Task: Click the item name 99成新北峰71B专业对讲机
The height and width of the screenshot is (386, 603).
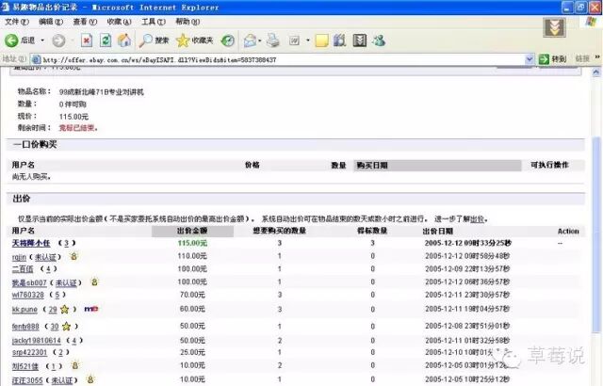Action: click(101, 92)
